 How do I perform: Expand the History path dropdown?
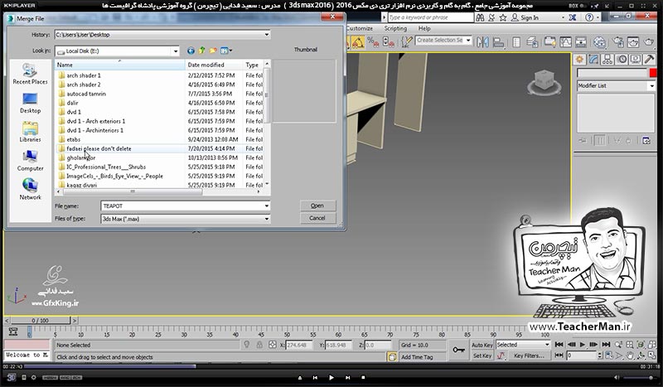266,35
